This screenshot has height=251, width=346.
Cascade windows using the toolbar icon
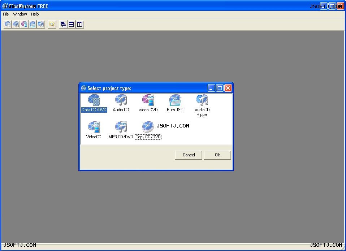tap(63, 24)
